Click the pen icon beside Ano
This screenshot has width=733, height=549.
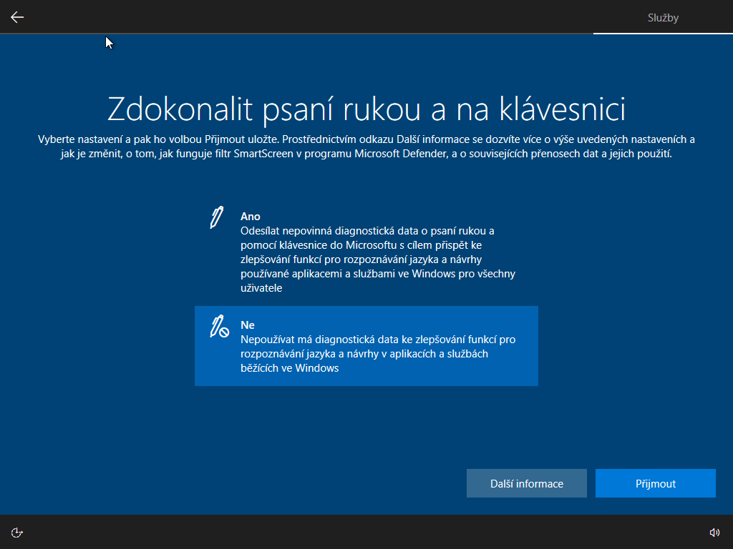click(216, 217)
